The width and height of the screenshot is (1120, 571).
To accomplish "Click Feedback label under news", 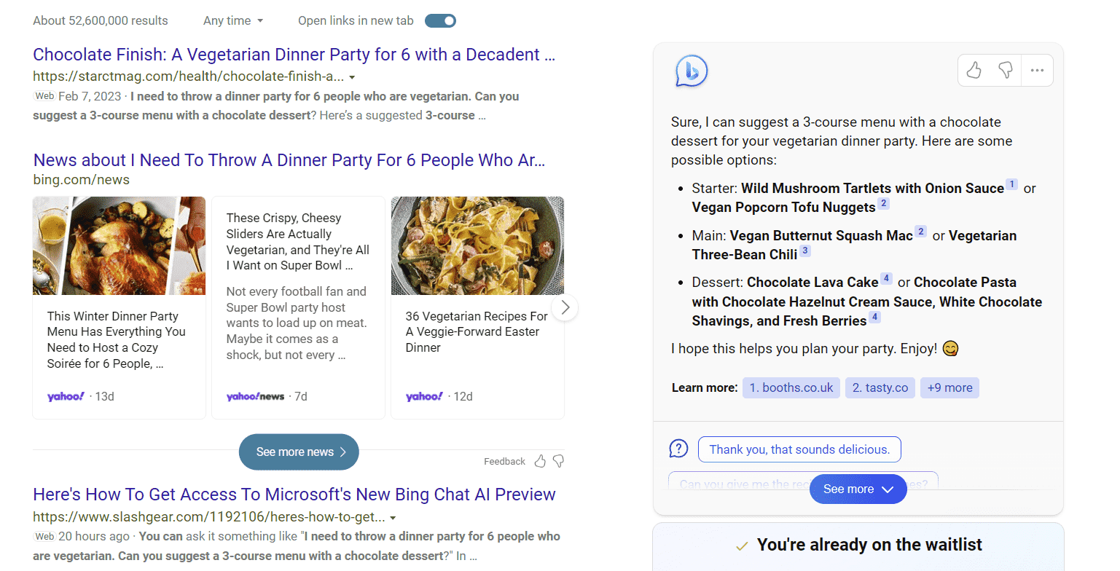I will [504, 462].
